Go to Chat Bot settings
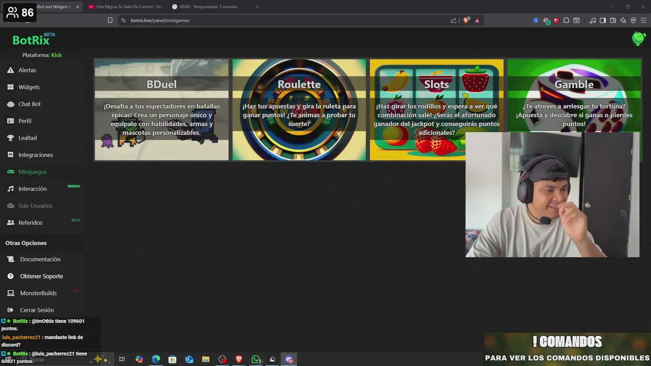Screen dimensions: 651x366 (x=29, y=104)
